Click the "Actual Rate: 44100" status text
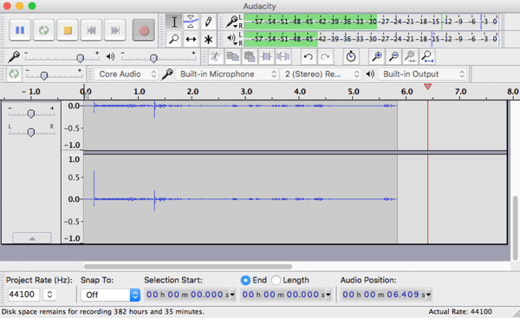The width and height of the screenshot is (520, 318). pos(460,312)
